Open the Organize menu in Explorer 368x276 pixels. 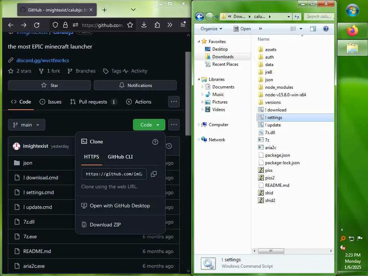211,29
